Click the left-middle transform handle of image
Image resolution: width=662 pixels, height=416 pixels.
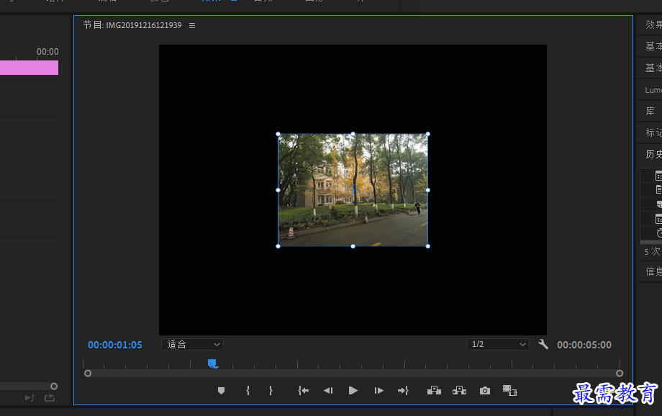tap(278, 190)
